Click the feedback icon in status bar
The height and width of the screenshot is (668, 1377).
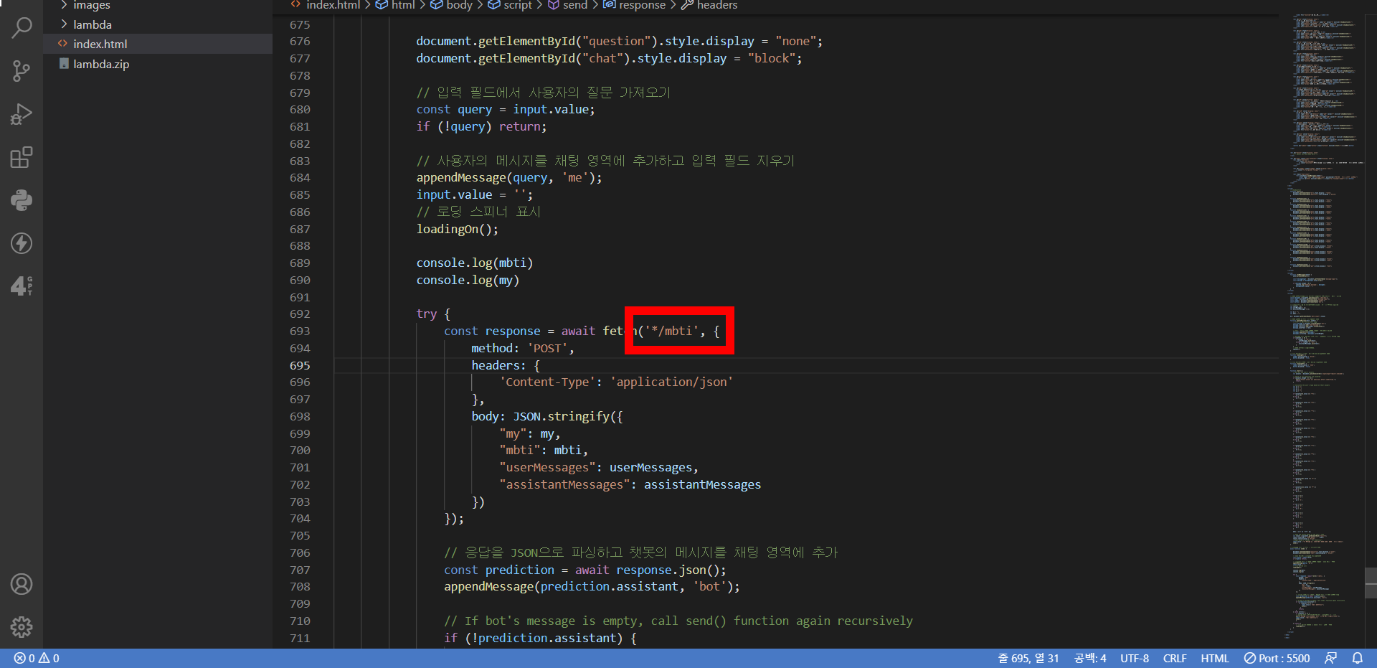pos(1330,659)
